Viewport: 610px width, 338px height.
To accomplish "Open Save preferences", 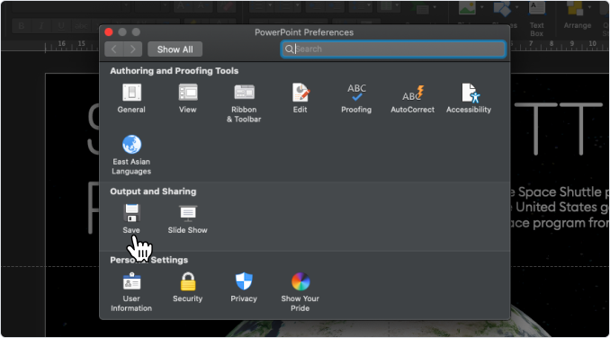I will [131, 218].
